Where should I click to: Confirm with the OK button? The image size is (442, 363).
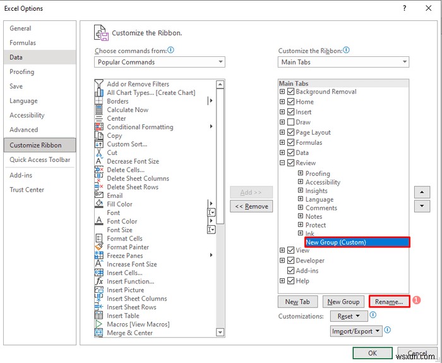point(373,353)
